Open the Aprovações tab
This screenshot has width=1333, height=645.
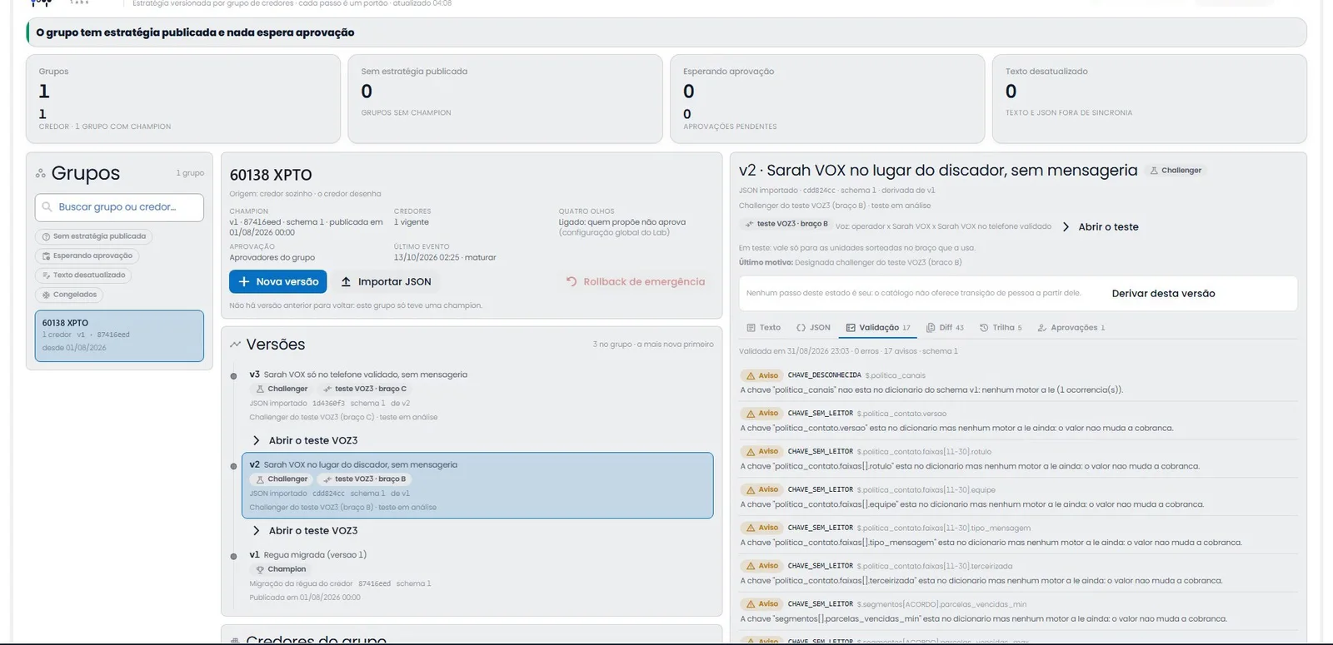click(x=1071, y=328)
